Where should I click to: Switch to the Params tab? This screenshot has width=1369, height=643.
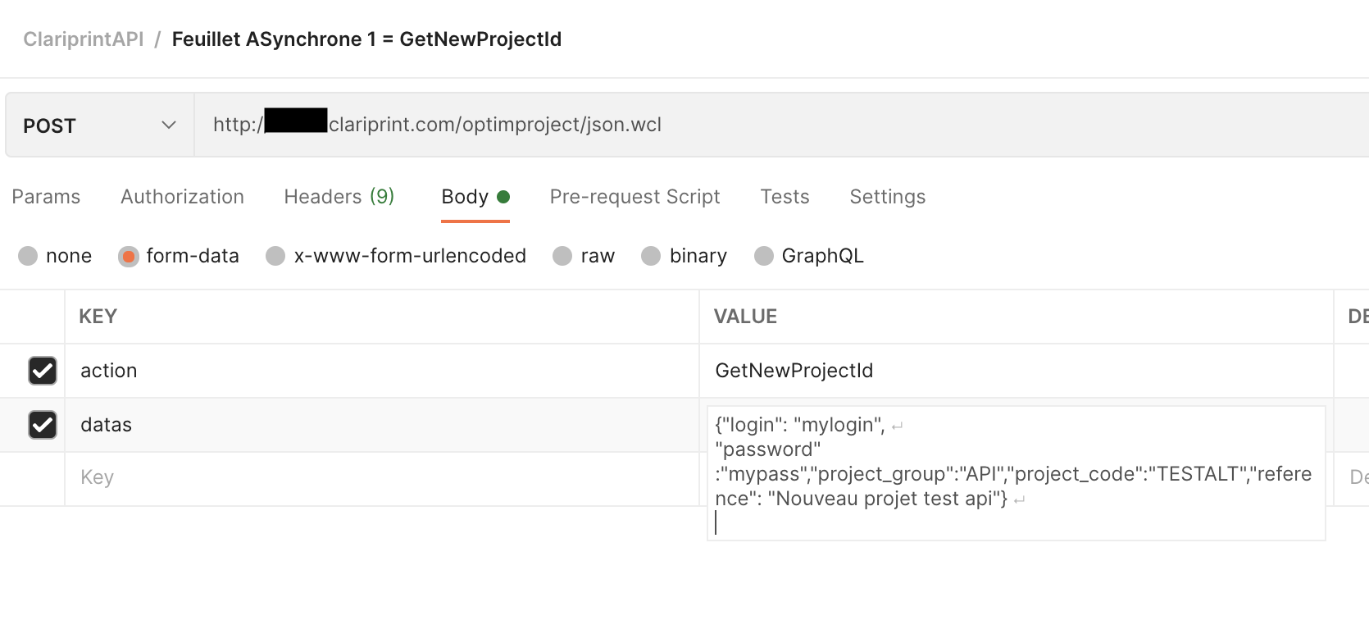pos(46,197)
